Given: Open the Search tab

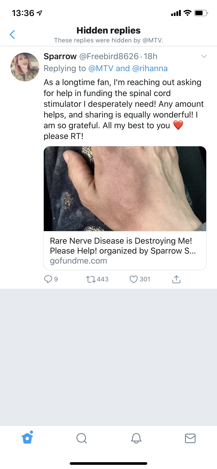Looking at the screenshot, I should coord(82,438).
